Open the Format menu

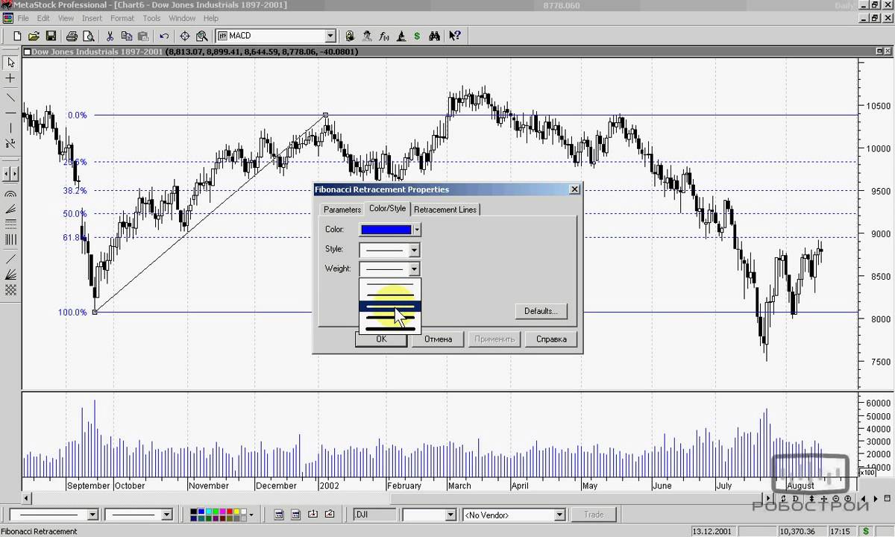[x=122, y=18]
